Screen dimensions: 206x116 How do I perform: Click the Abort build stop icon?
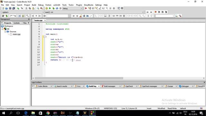click(61, 8)
